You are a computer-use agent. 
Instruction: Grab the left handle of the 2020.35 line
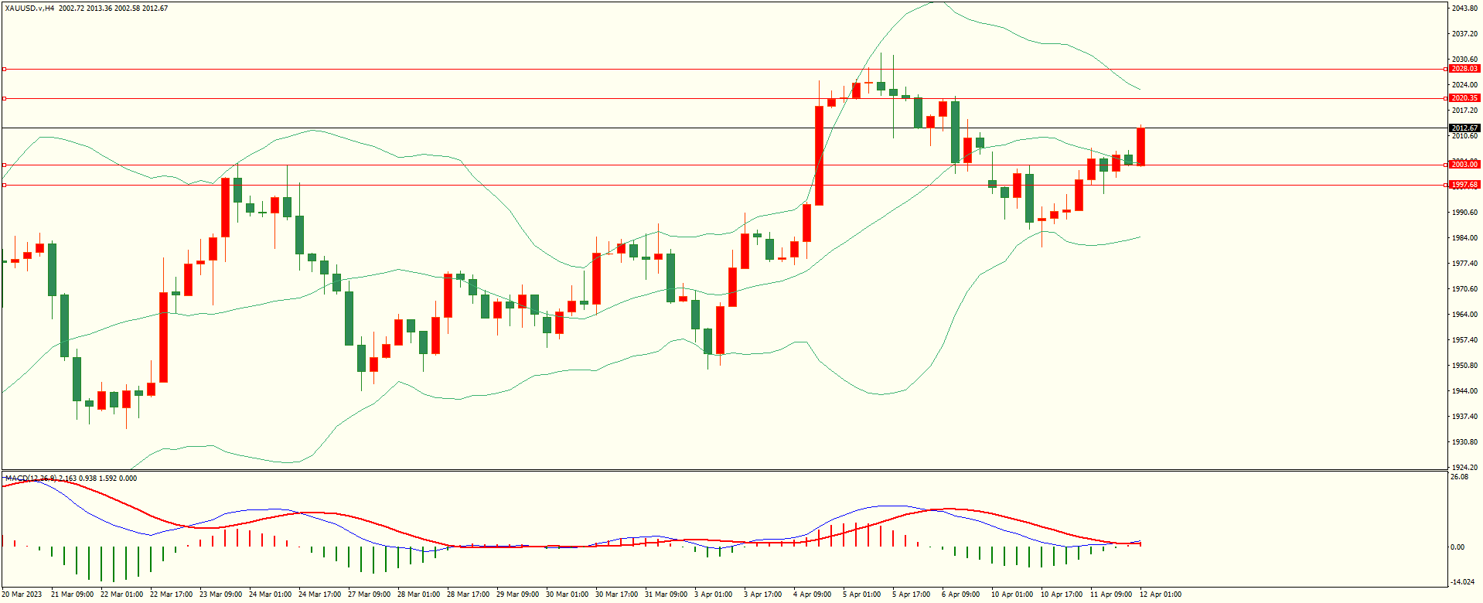click(4, 98)
